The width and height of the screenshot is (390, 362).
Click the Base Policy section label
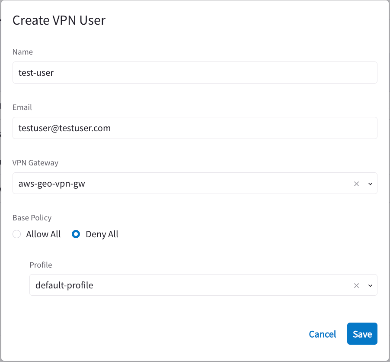(32, 217)
